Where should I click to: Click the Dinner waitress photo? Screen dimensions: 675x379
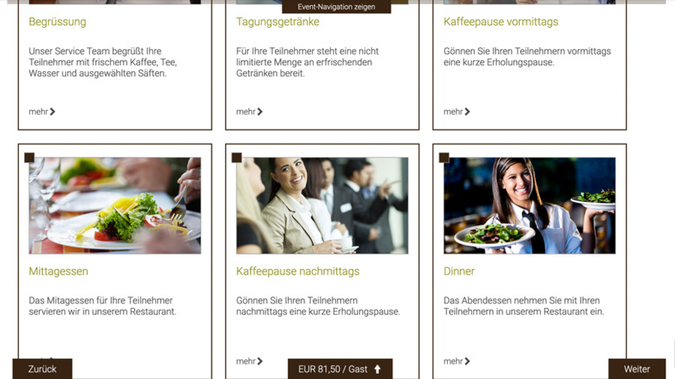coord(530,205)
